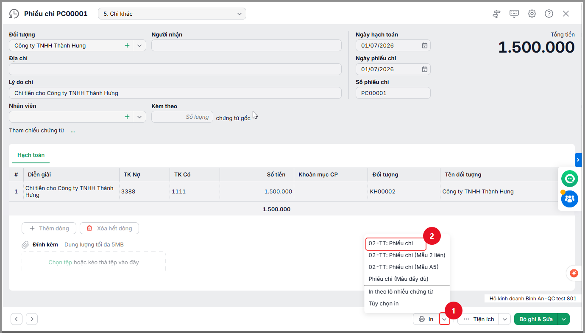Click the In print button
Screen dimensions: 585x333
426,319
